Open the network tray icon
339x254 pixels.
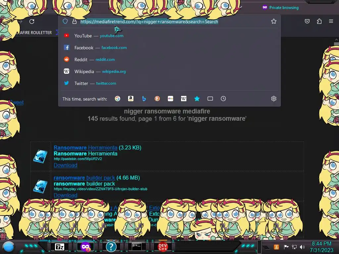tap(294, 247)
